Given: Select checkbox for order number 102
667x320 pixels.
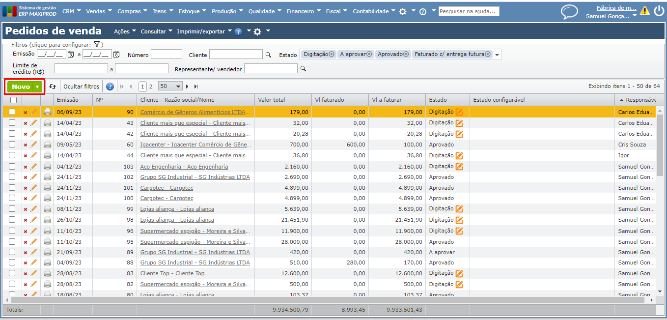Looking at the screenshot, I should click(x=12, y=177).
